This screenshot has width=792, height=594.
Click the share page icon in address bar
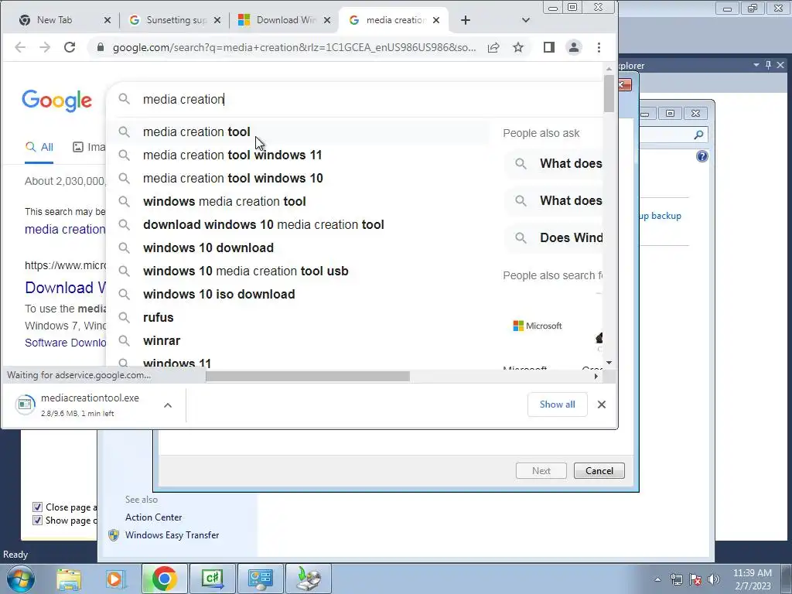pos(493,47)
